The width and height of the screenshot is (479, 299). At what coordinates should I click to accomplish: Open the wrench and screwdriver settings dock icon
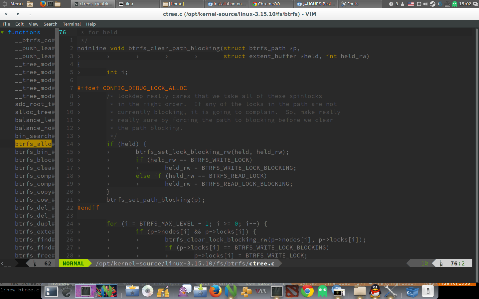tap(391, 291)
